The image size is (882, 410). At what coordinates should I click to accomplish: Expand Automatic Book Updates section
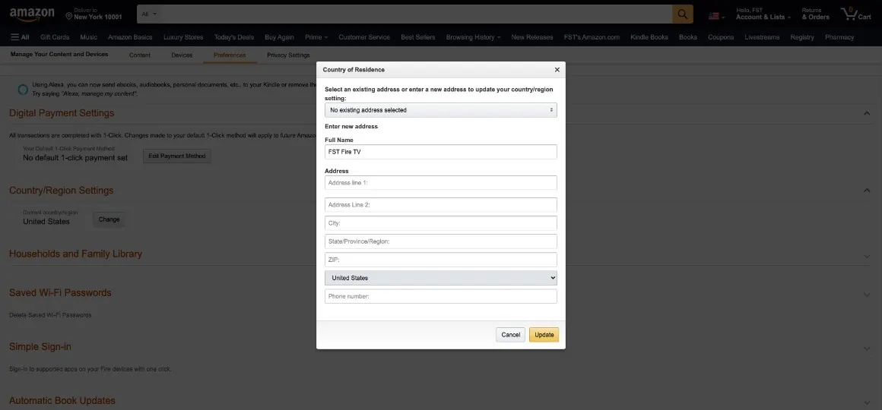point(867,402)
